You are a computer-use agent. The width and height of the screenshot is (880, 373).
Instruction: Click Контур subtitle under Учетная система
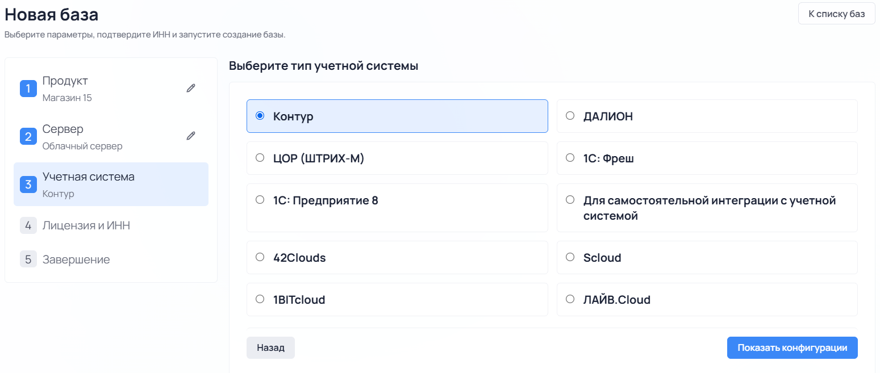point(59,194)
